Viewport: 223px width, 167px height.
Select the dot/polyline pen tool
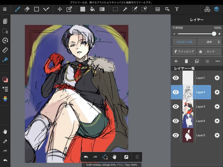[46, 9]
